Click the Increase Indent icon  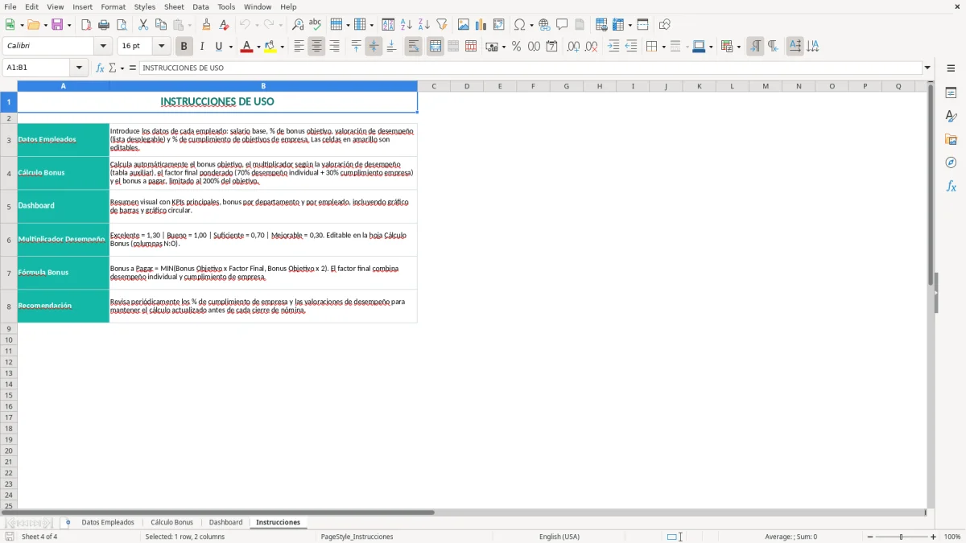[x=613, y=47]
